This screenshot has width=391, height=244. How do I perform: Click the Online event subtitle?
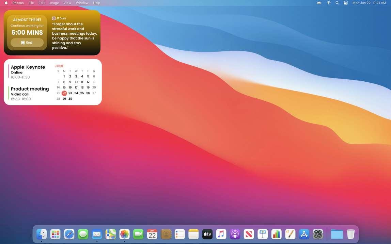(16, 72)
